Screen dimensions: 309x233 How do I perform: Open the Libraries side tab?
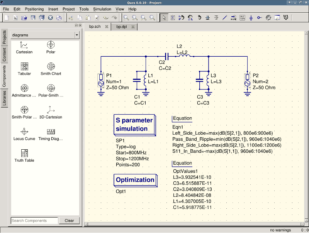(x=4, y=98)
